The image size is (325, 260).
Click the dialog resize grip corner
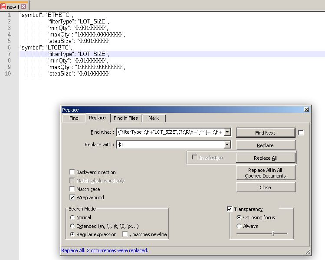coord(308,252)
